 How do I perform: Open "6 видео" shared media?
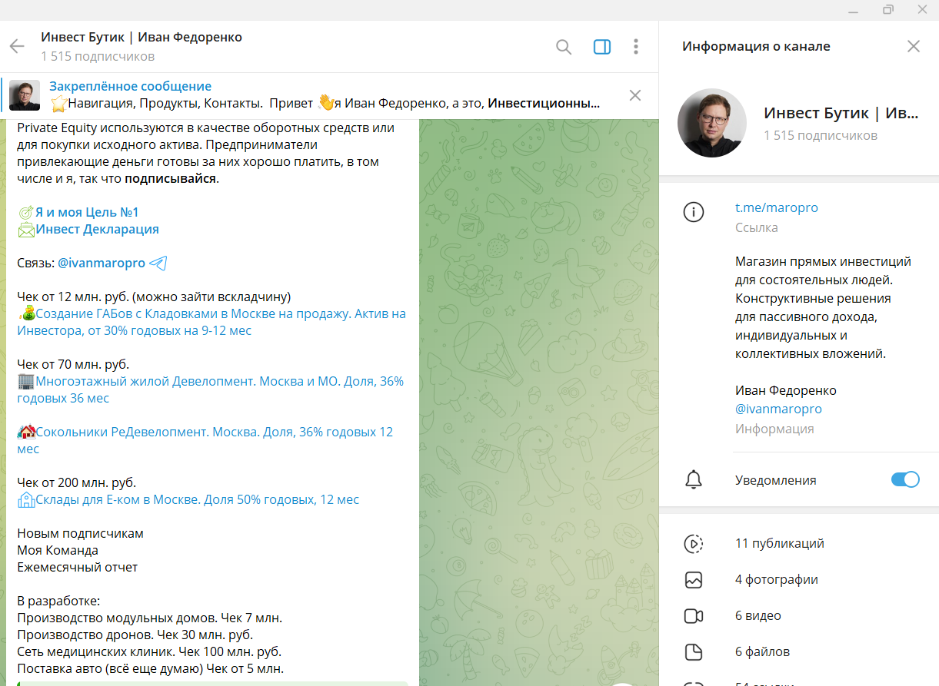(x=758, y=615)
